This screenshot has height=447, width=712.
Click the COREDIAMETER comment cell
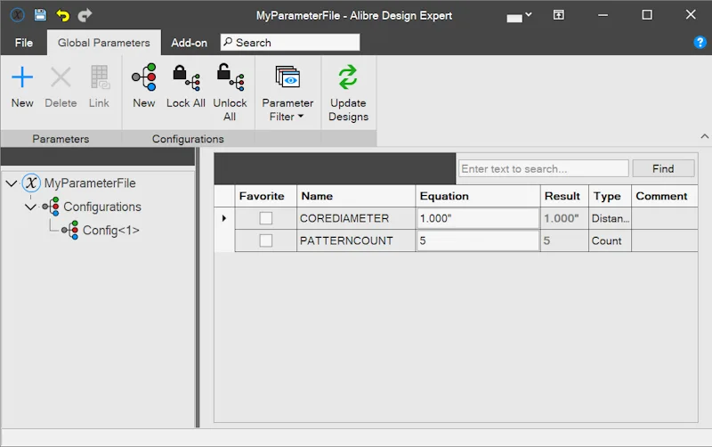pos(664,218)
